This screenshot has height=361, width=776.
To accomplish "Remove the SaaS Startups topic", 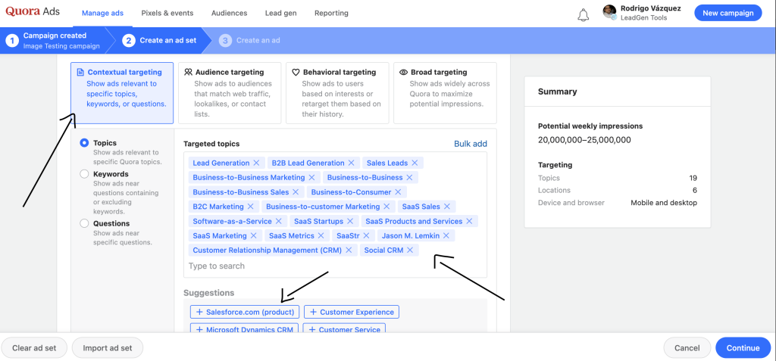I will click(350, 221).
